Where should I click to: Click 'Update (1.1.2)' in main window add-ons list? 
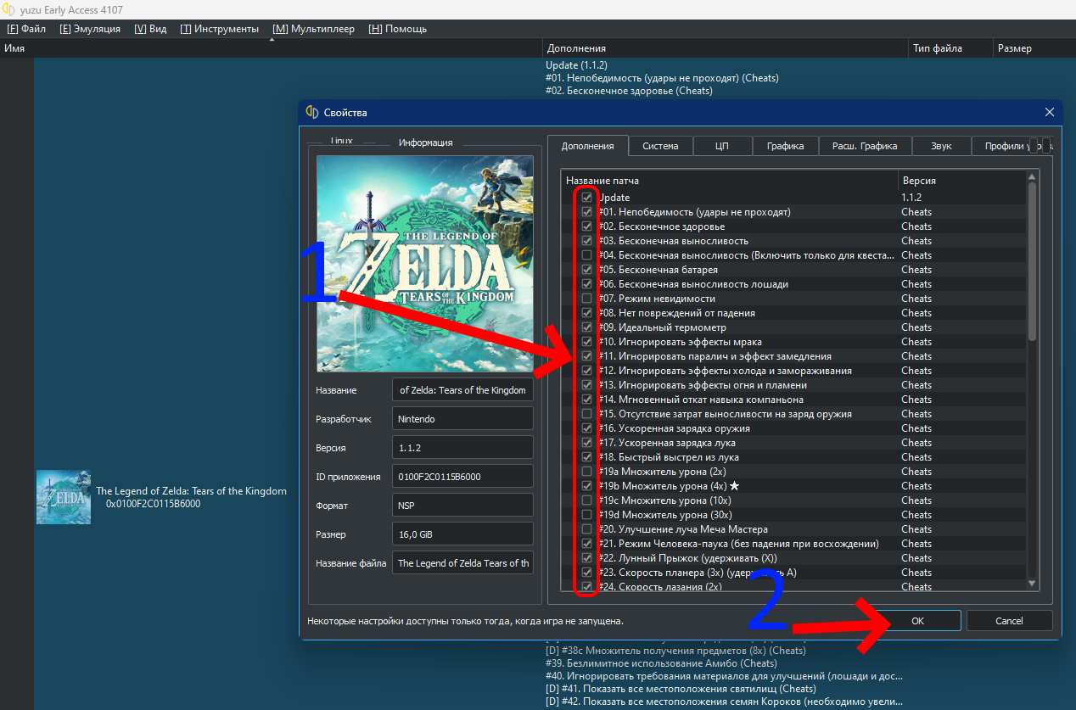coord(576,65)
